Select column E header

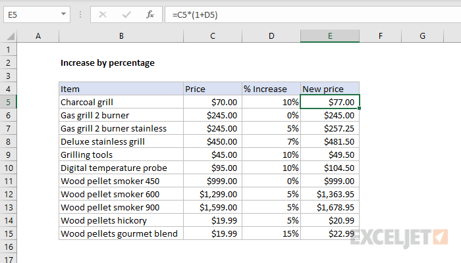tap(330, 36)
